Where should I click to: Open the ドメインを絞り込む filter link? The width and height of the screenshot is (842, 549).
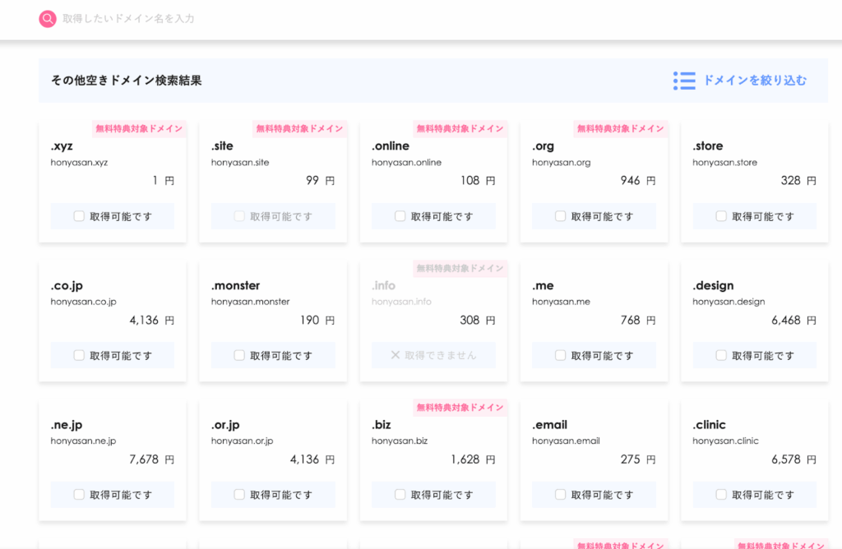coord(754,81)
